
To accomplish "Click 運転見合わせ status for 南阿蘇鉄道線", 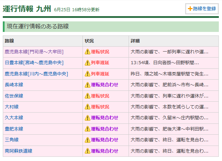I will click(x=104, y=151).
